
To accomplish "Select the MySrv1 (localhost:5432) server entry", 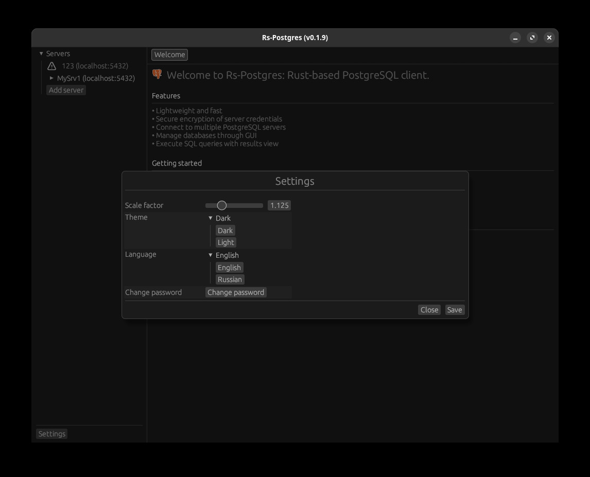I will click(x=96, y=78).
